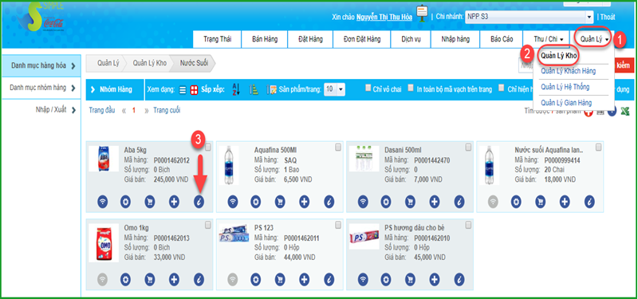Select Quản Lý Khách Hàng menu item

[568, 71]
